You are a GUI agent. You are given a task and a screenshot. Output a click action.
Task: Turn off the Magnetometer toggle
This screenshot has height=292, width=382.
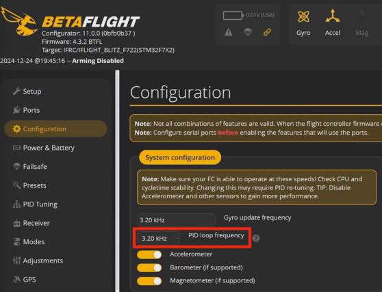click(149, 281)
